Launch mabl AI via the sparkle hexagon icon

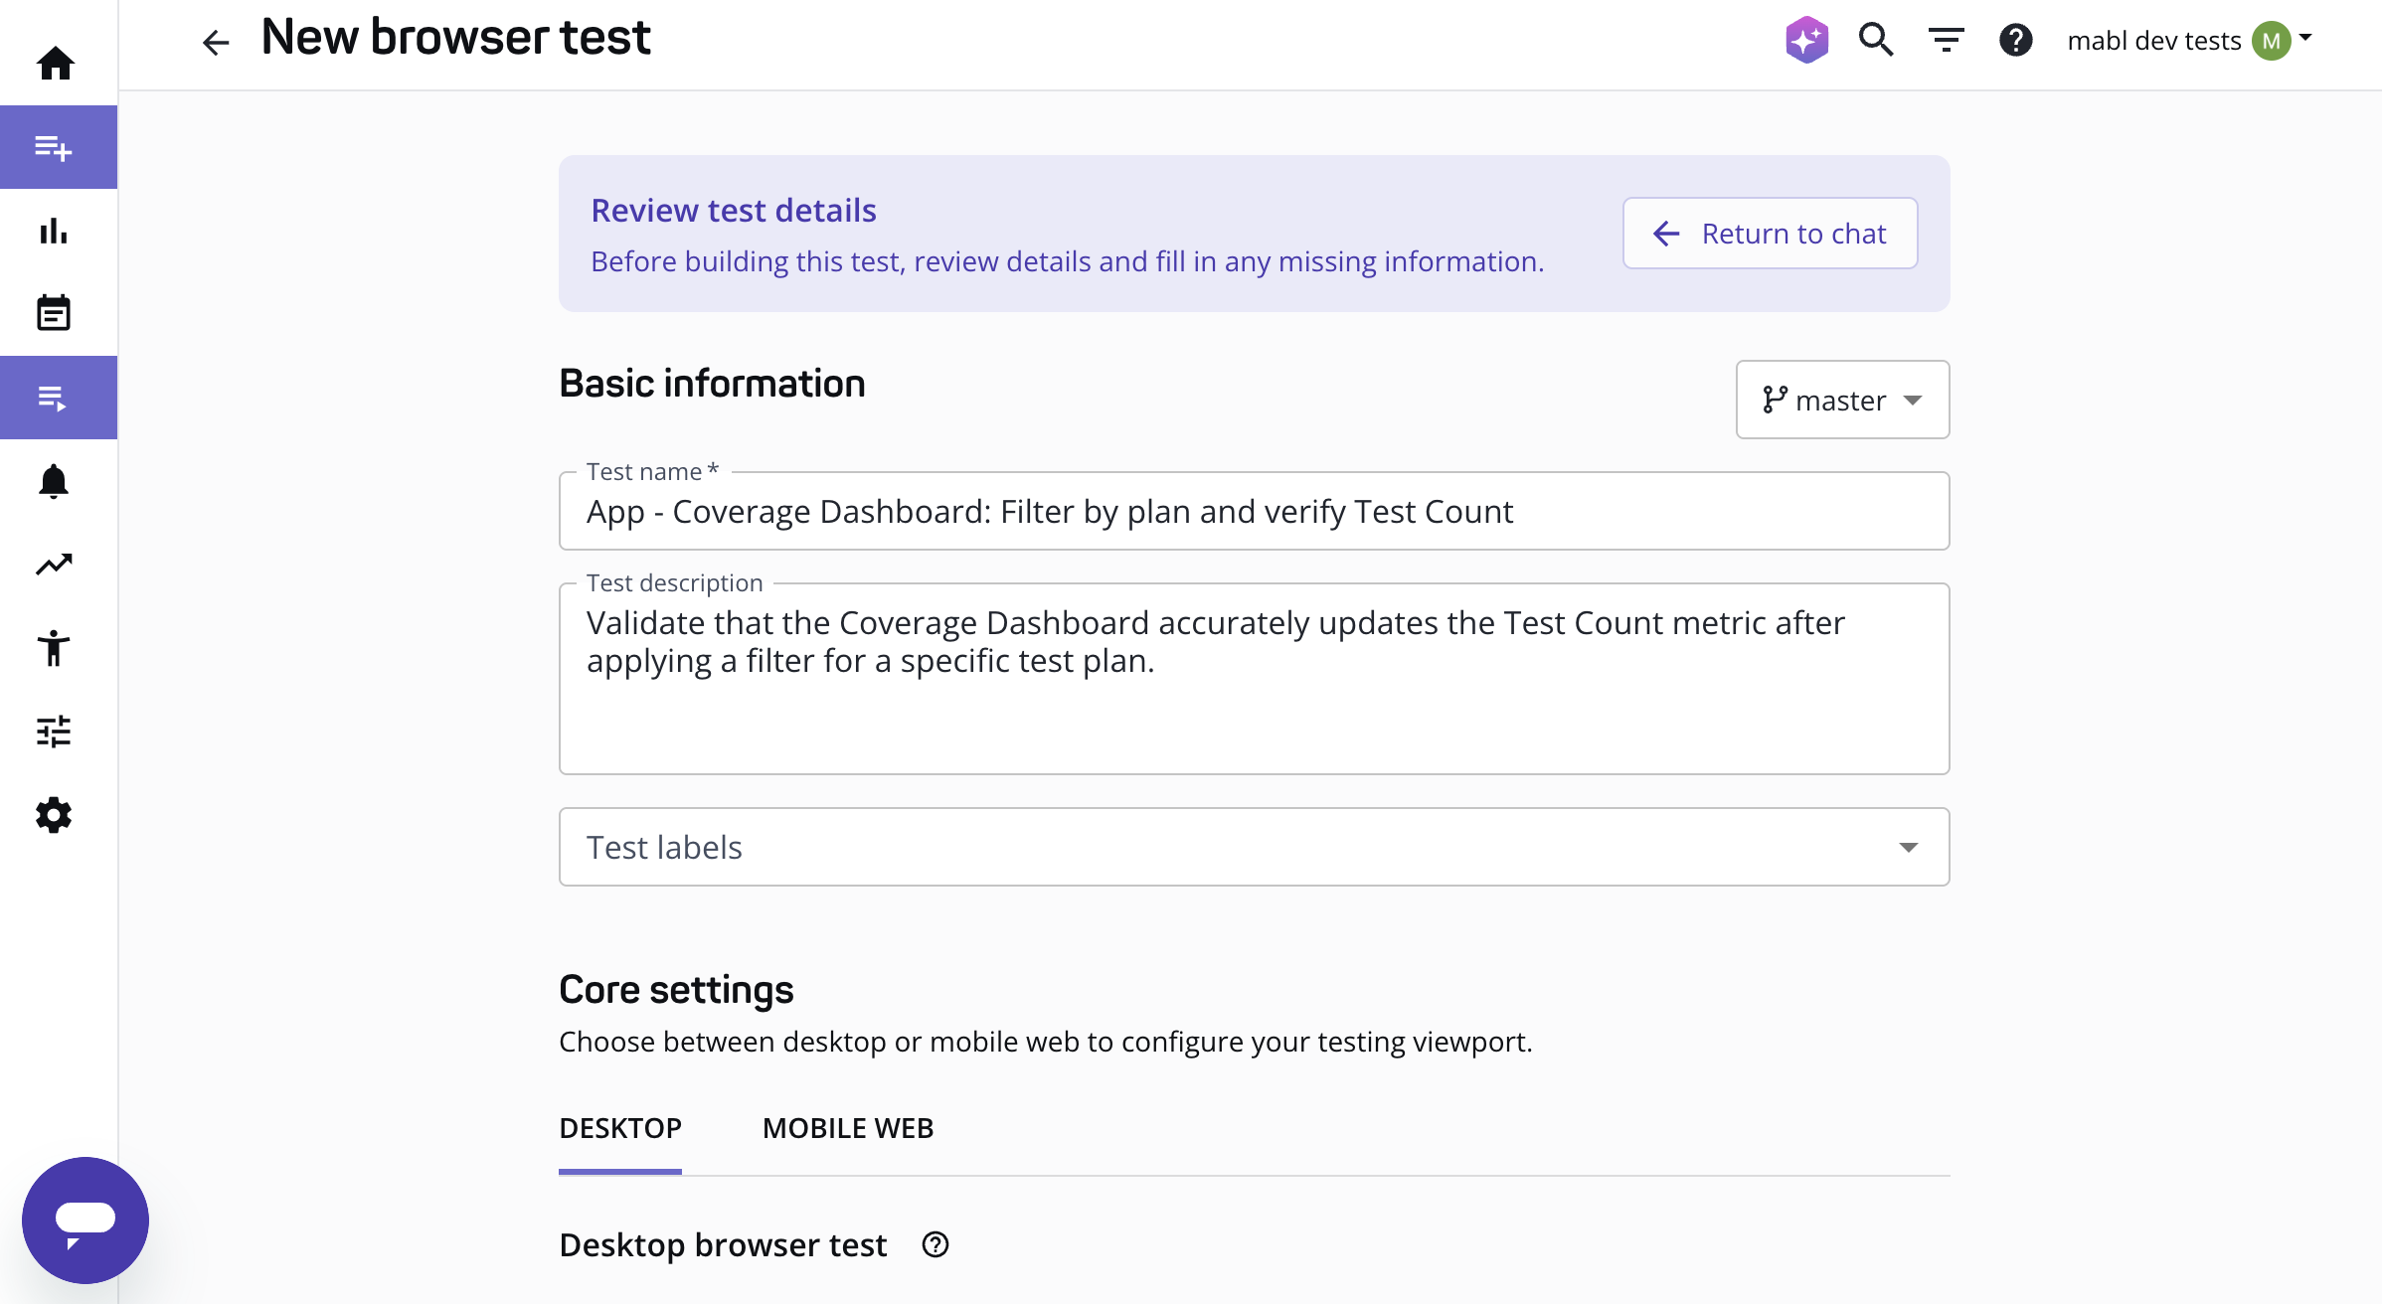click(x=1806, y=40)
